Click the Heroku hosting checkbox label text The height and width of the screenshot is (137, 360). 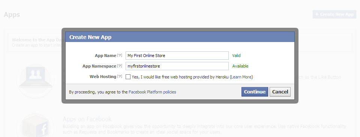(192, 77)
